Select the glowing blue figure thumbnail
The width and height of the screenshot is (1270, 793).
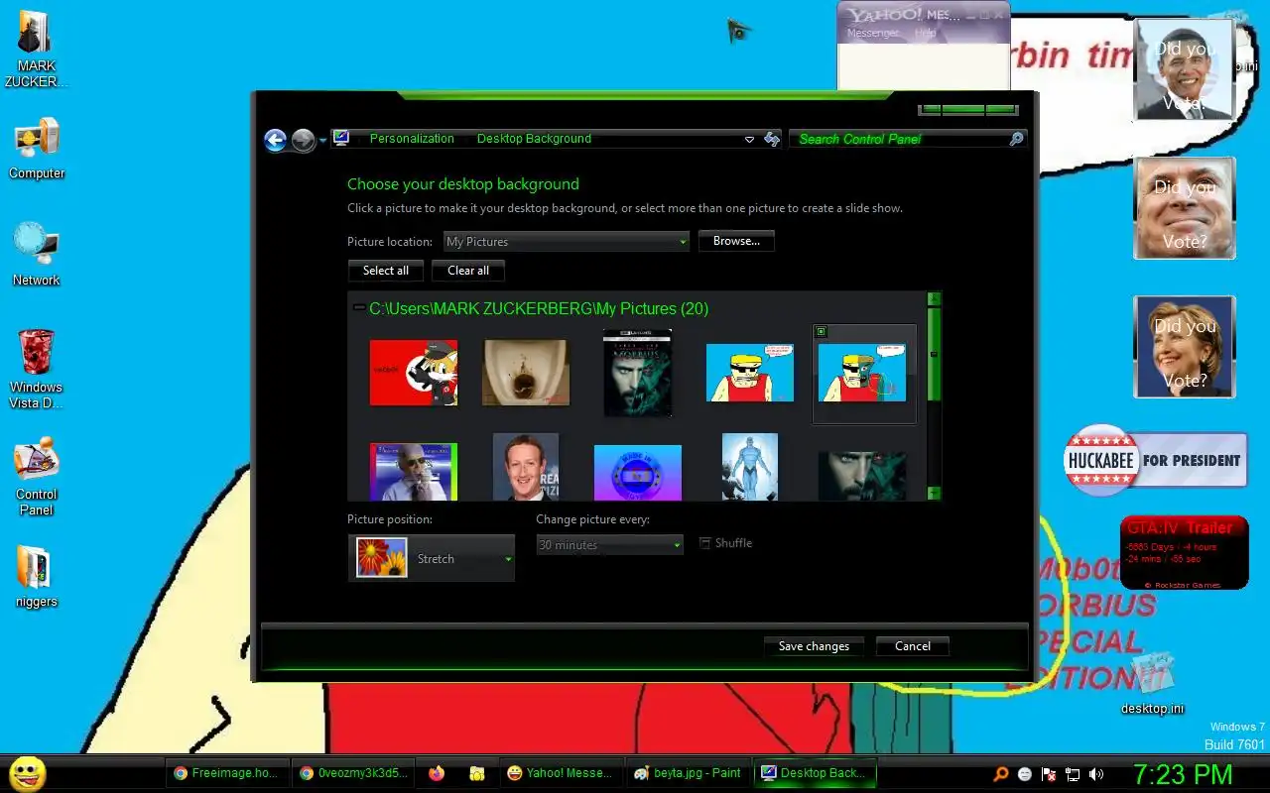(x=750, y=467)
